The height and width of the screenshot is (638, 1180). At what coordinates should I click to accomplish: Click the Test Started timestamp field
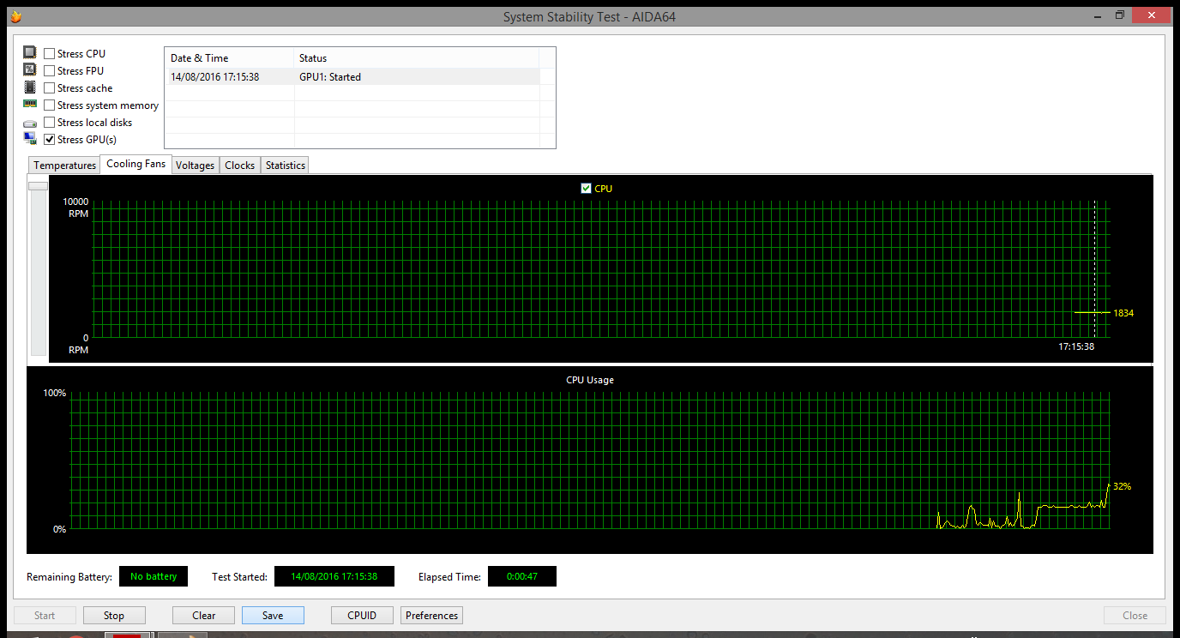click(x=334, y=576)
